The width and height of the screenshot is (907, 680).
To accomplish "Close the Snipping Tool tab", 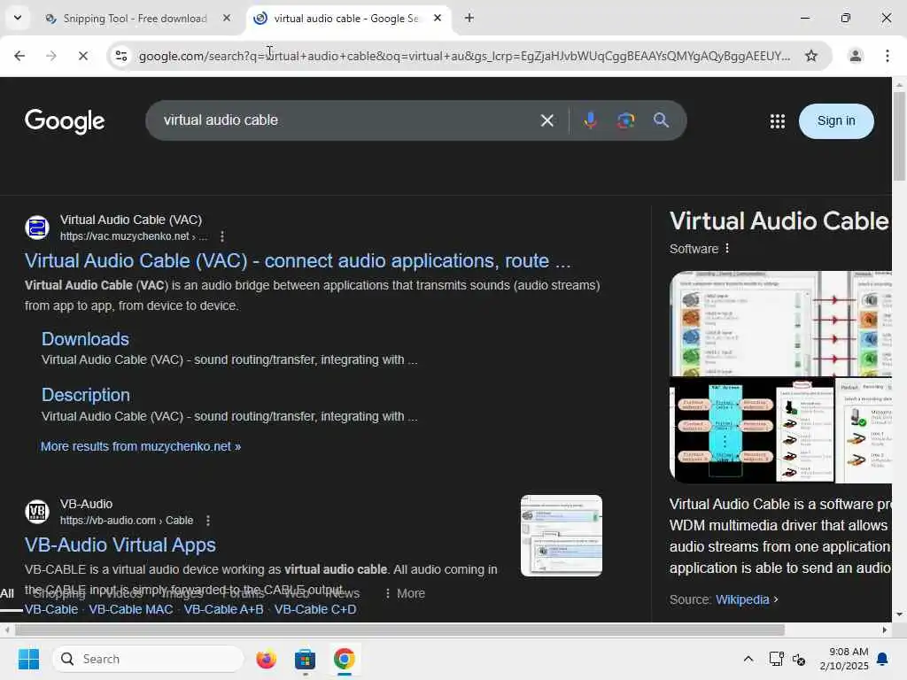I will [227, 19].
